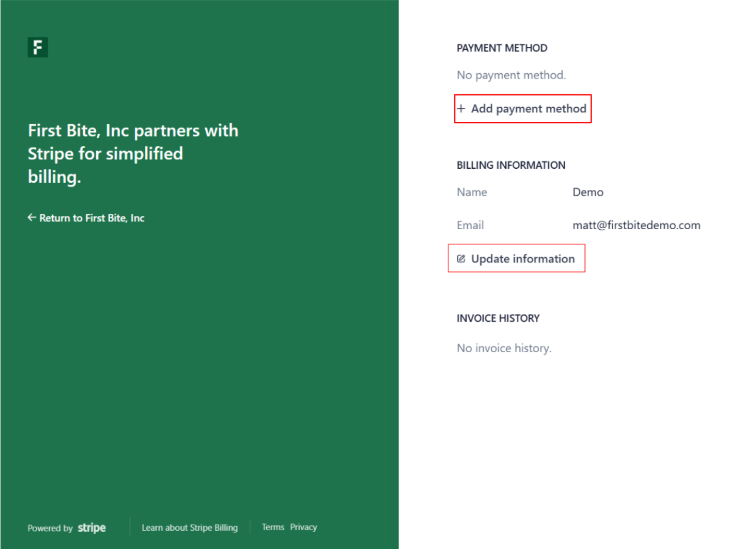Open Learn about Stripe Billing link
The height and width of the screenshot is (549, 751).
click(190, 528)
